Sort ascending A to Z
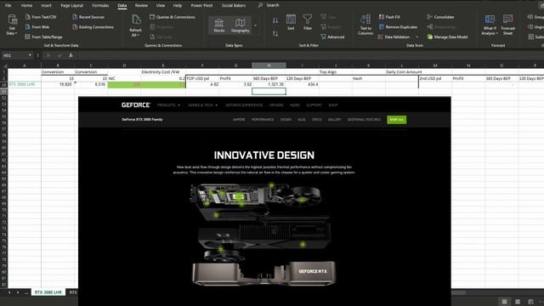This screenshot has height=306, width=544. tap(275, 20)
